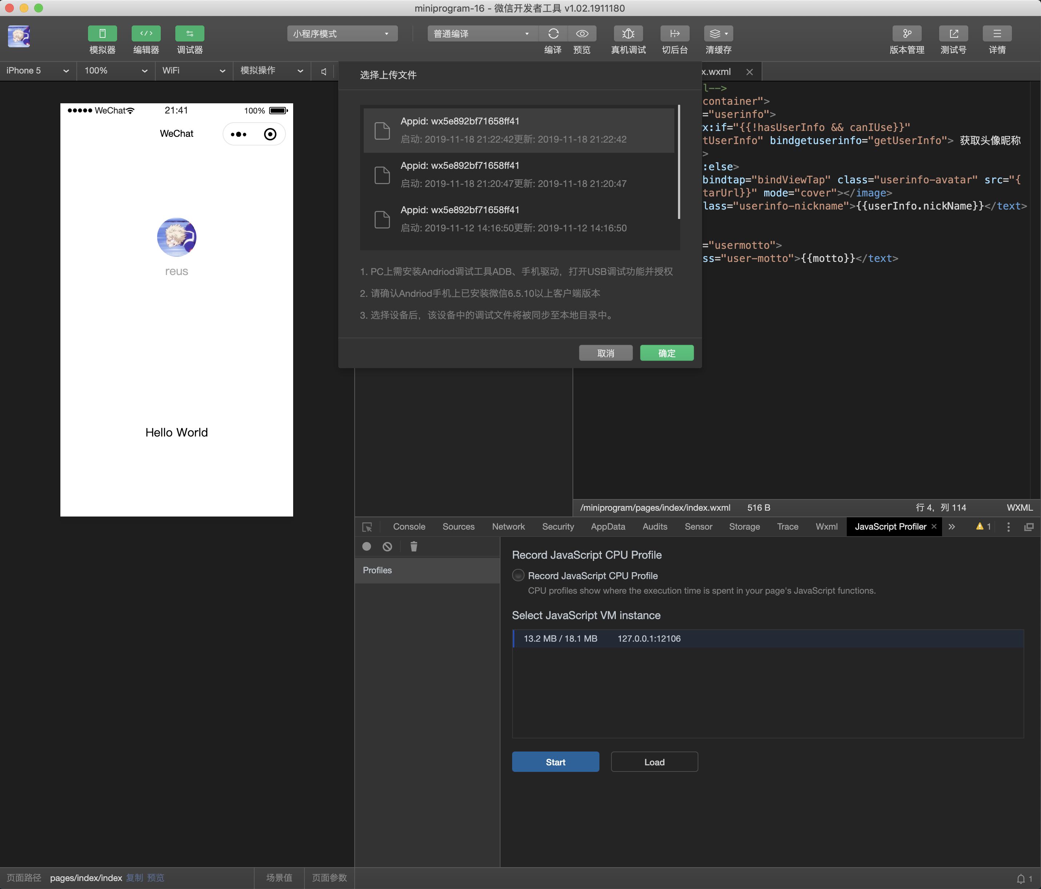Select file entry dated 2019-11-18 21:20:47
Image resolution: width=1041 pixels, height=889 pixels.
coord(519,174)
